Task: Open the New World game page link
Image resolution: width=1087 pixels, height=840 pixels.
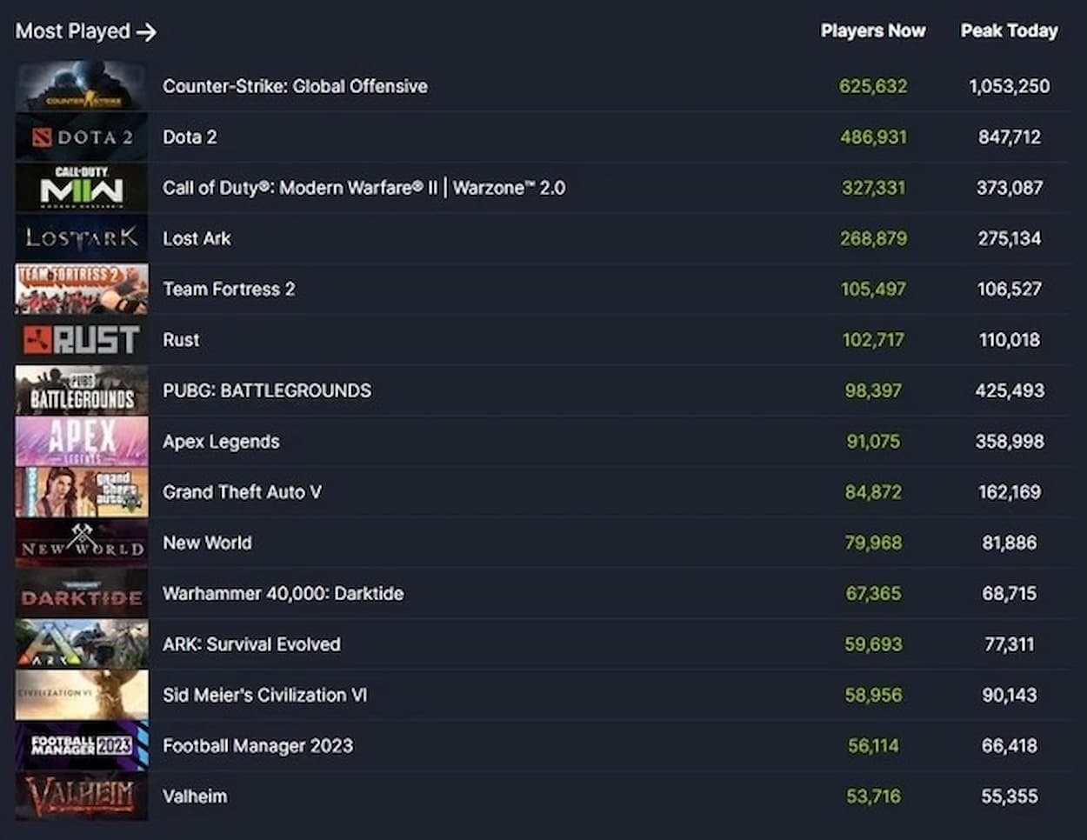Action: click(x=208, y=543)
